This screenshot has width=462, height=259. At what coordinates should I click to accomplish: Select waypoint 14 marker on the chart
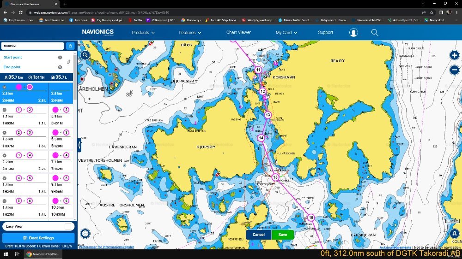point(261,138)
